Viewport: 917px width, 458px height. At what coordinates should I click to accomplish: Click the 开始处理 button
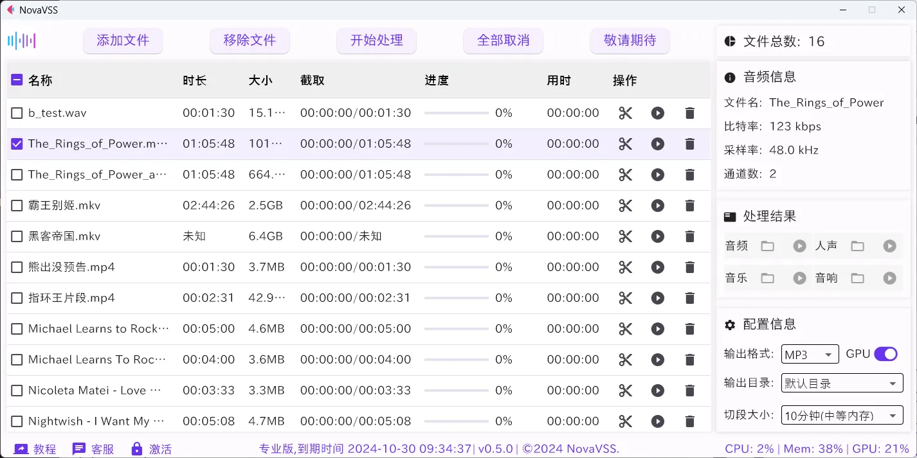coord(376,40)
